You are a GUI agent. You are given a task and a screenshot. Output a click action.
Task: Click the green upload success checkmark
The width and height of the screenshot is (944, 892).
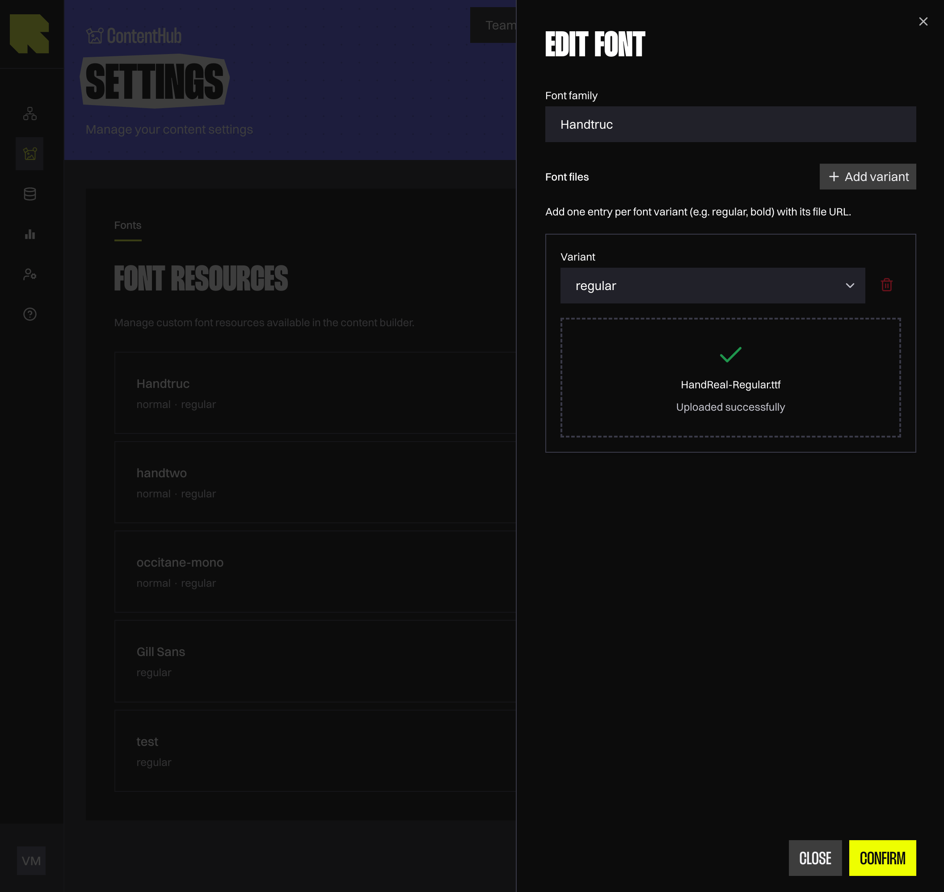[730, 355]
